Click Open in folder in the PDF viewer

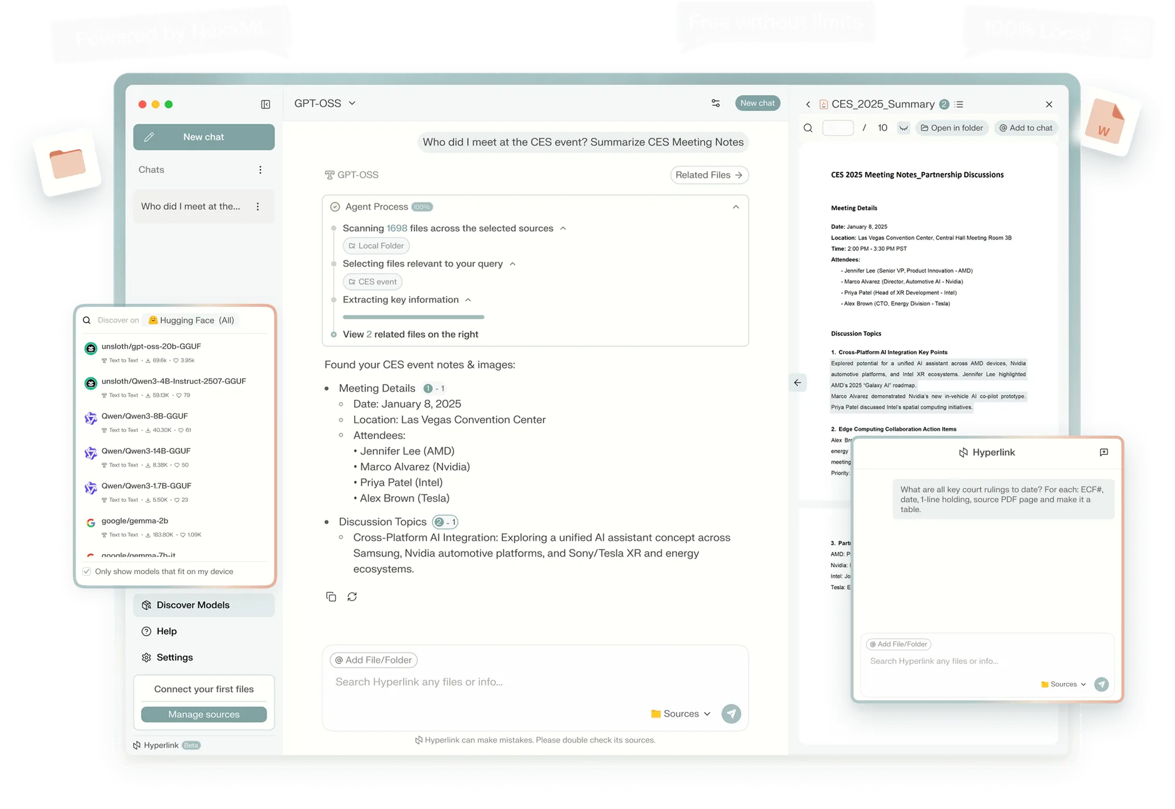coord(952,128)
